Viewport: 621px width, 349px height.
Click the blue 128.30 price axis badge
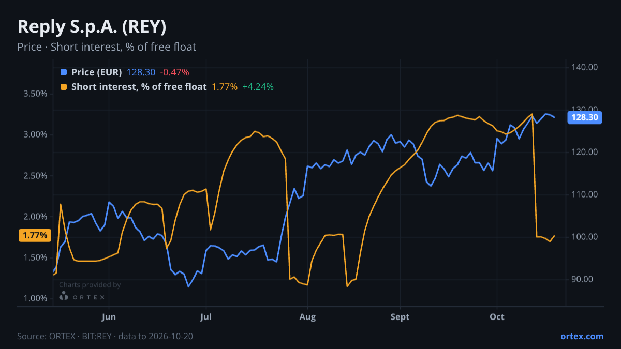pyautogui.click(x=585, y=117)
